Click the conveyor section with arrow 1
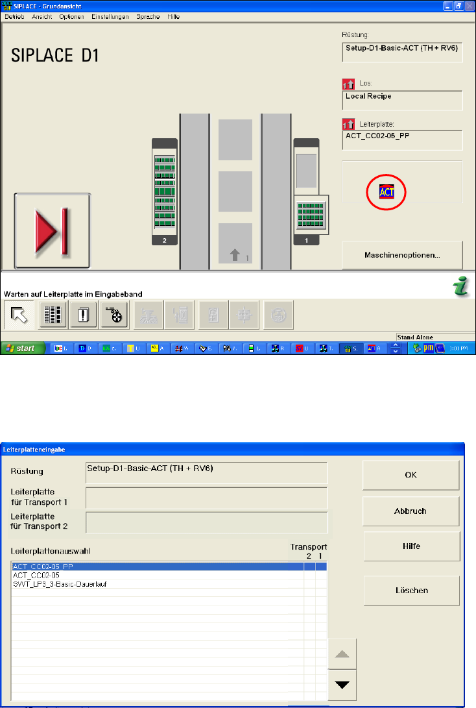 click(235, 243)
